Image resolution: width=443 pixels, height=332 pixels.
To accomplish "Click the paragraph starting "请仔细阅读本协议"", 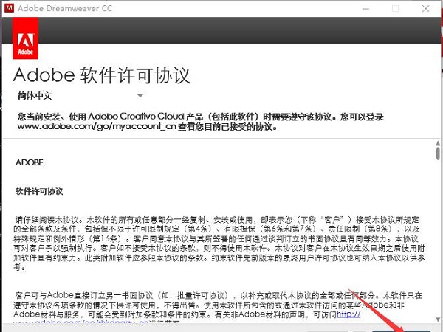I will [219, 243].
